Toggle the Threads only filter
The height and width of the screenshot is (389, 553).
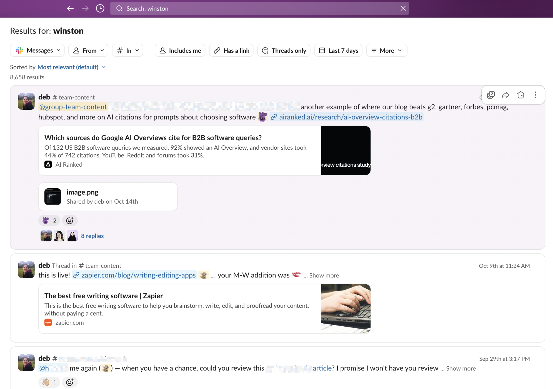[x=284, y=51]
